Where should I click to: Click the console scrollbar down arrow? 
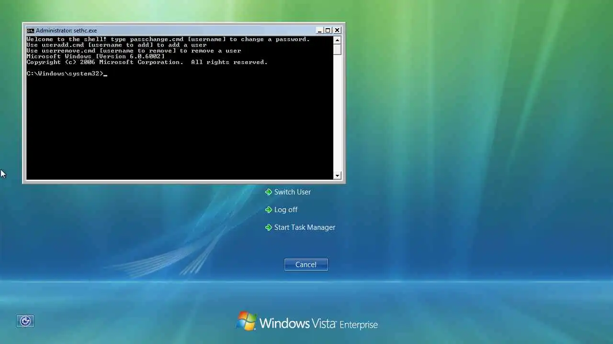[x=337, y=176]
